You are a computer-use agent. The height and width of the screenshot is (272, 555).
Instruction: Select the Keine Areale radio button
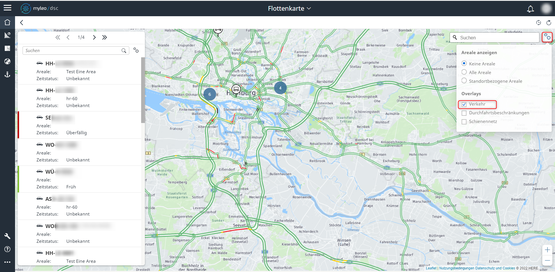pyautogui.click(x=464, y=63)
